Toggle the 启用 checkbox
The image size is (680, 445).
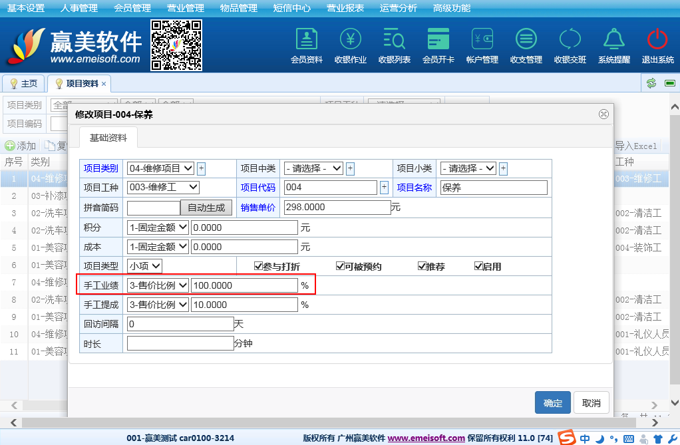pos(478,267)
